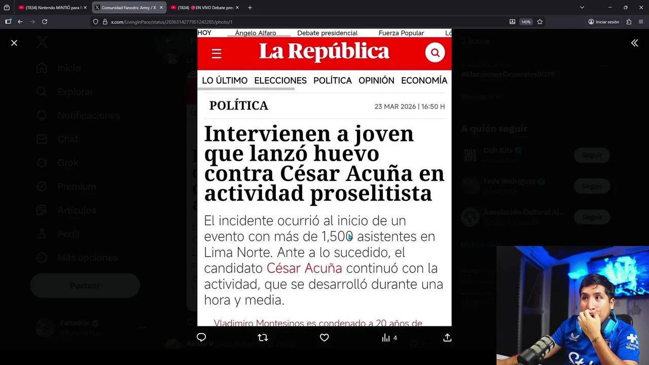Open the browser extensions icon
This screenshot has width=649, height=365.
coord(629,22)
